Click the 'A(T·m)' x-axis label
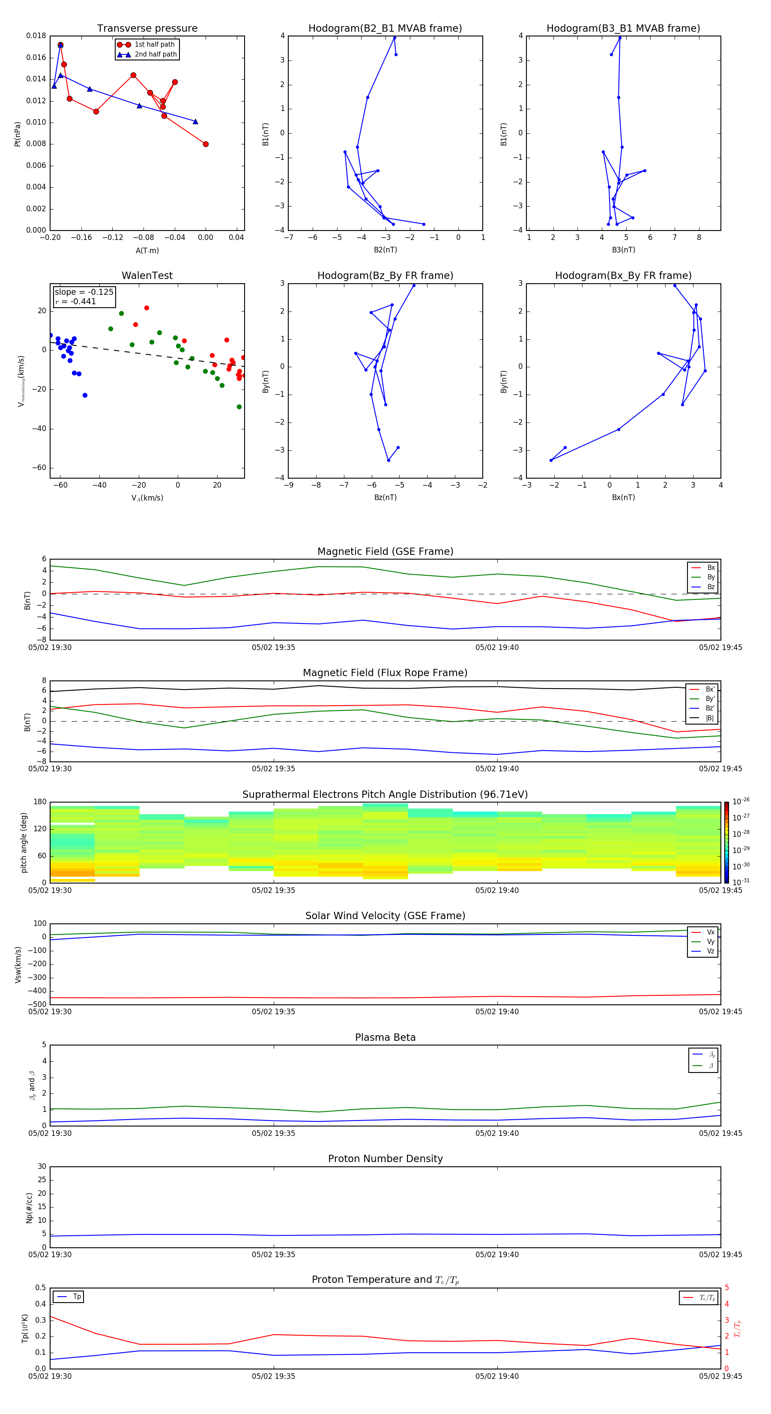 147,251
